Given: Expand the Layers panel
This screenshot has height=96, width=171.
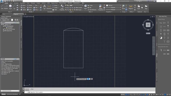Looking at the screenshot, I should (x=71, y=12).
